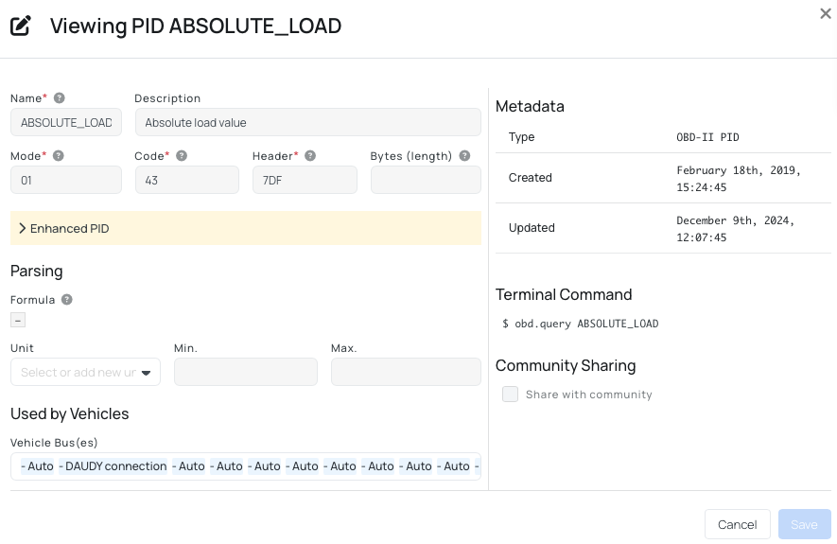This screenshot has height=544, width=837.
Task: Click the obd.query ABSOLUTE_LOAD terminal command
Action: coord(581,324)
